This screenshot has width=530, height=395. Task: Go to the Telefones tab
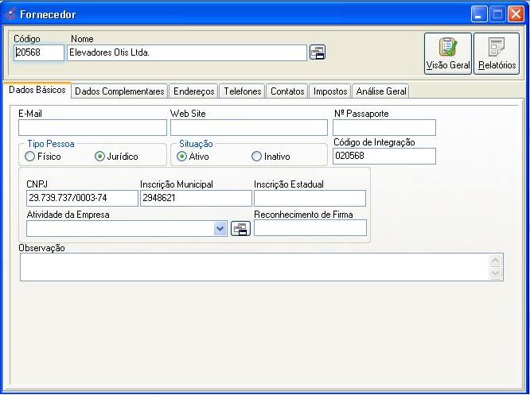pos(242,91)
